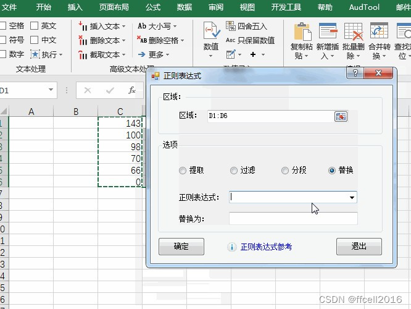411x309 pixels.
Task: Select cell containing 100 in column C
Action: (x=120, y=135)
